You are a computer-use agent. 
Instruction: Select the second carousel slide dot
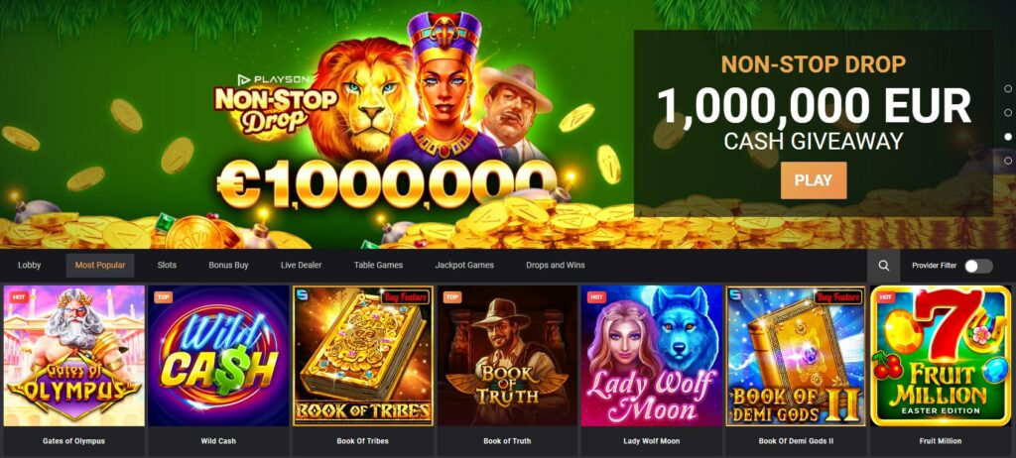pyautogui.click(x=1008, y=113)
